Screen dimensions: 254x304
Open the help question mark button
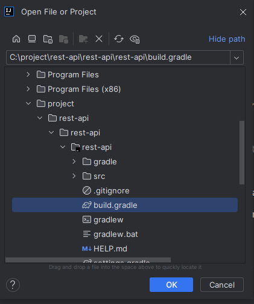(x=13, y=285)
